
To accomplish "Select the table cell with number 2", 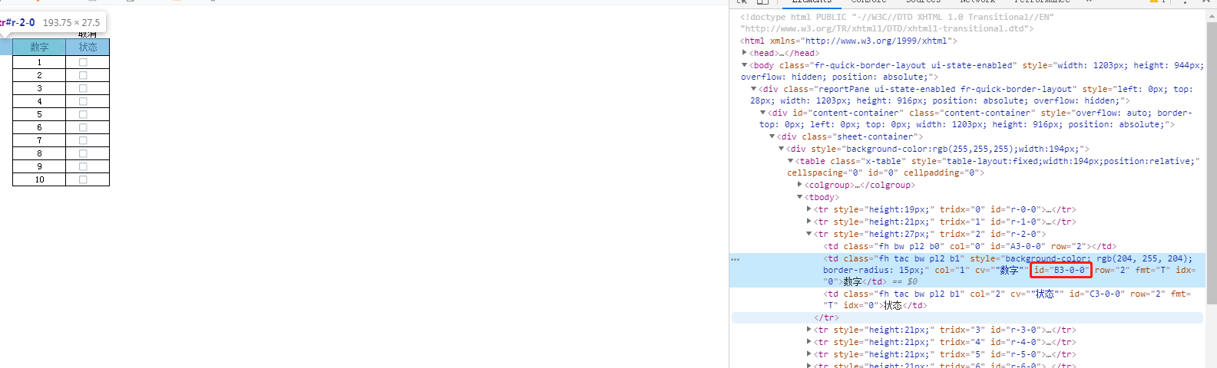I will pos(39,75).
